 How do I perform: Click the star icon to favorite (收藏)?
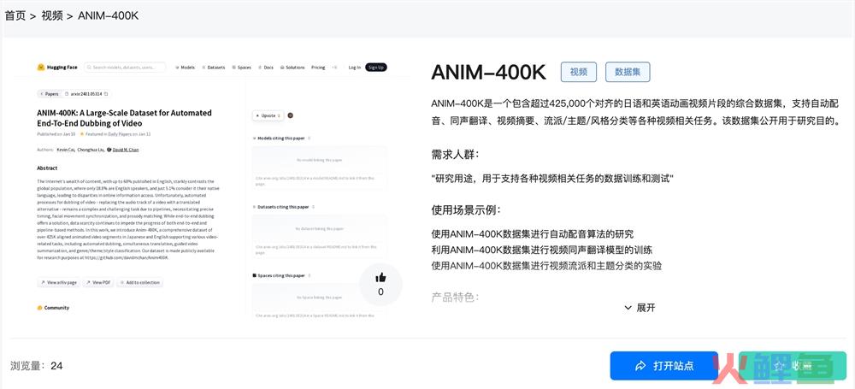(779, 366)
